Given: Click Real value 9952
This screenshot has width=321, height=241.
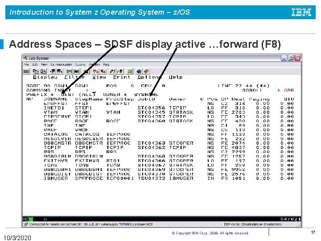Looking at the screenshot, I should (238, 170).
